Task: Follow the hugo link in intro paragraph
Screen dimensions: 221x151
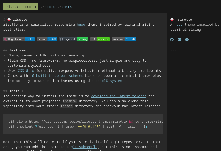Action: tap(81, 25)
